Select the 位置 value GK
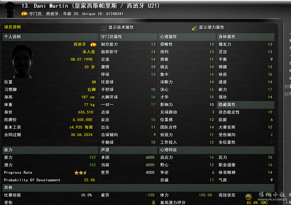Image resolution: width=291 pixels, height=205 pixels. point(94,82)
